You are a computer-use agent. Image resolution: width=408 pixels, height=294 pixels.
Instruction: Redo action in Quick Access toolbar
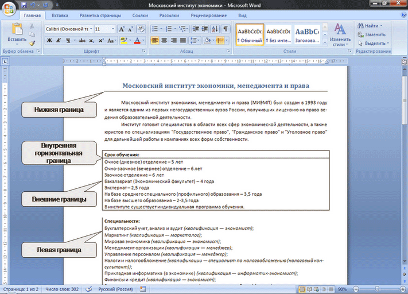click(x=45, y=5)
